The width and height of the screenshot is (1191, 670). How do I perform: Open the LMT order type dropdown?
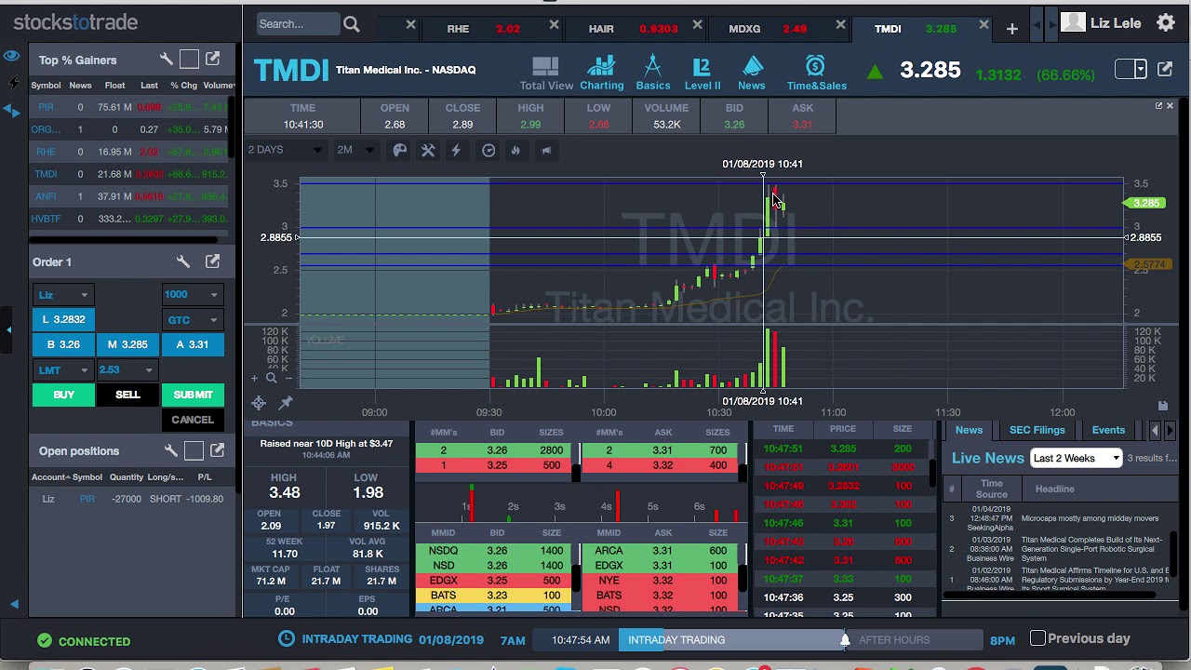pos(63,370)
